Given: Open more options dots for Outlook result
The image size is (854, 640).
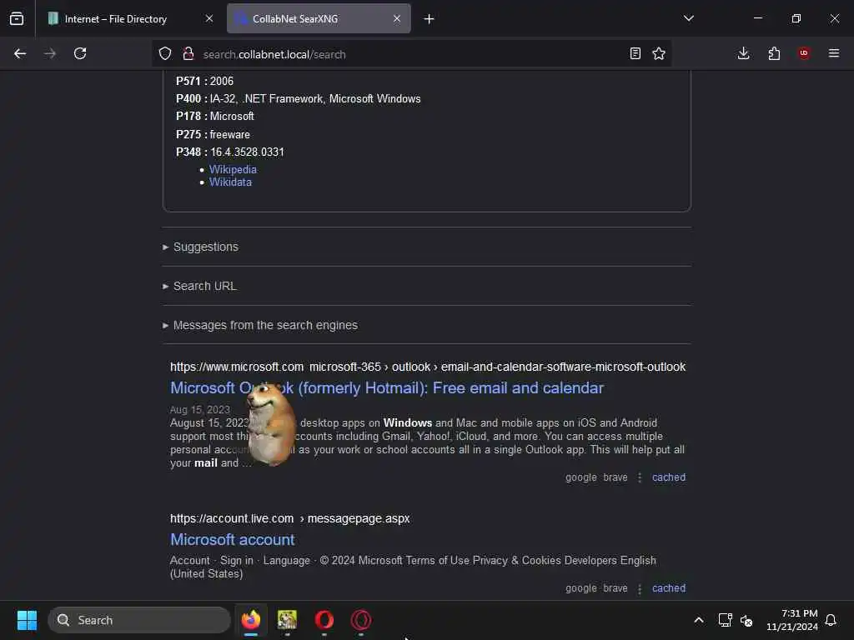Looking at the screenshot, I should click(x=640, y=477).
